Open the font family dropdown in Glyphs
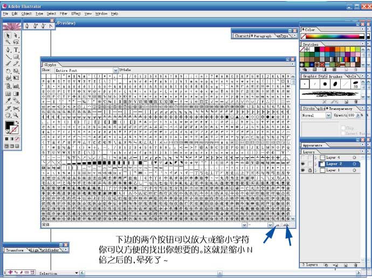The height and width of the screenshot is (279, 372). (x=244, y=225)
